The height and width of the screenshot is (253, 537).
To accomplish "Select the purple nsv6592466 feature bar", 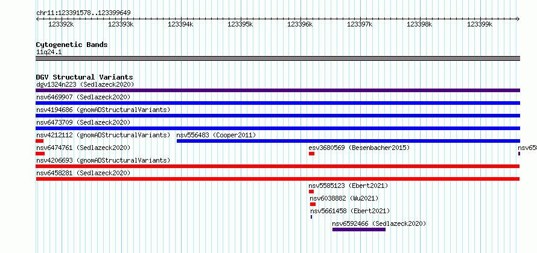I will click(359, 230).
